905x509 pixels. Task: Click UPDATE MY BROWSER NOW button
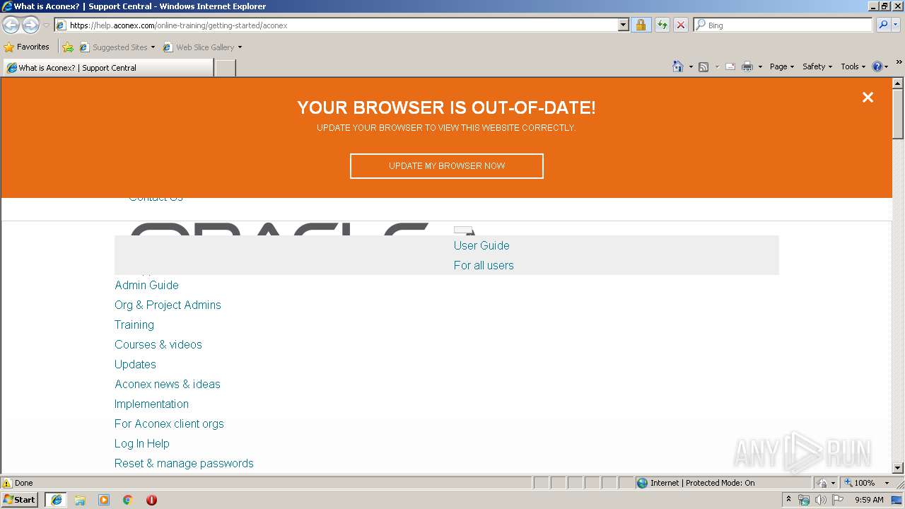[447, 166]
